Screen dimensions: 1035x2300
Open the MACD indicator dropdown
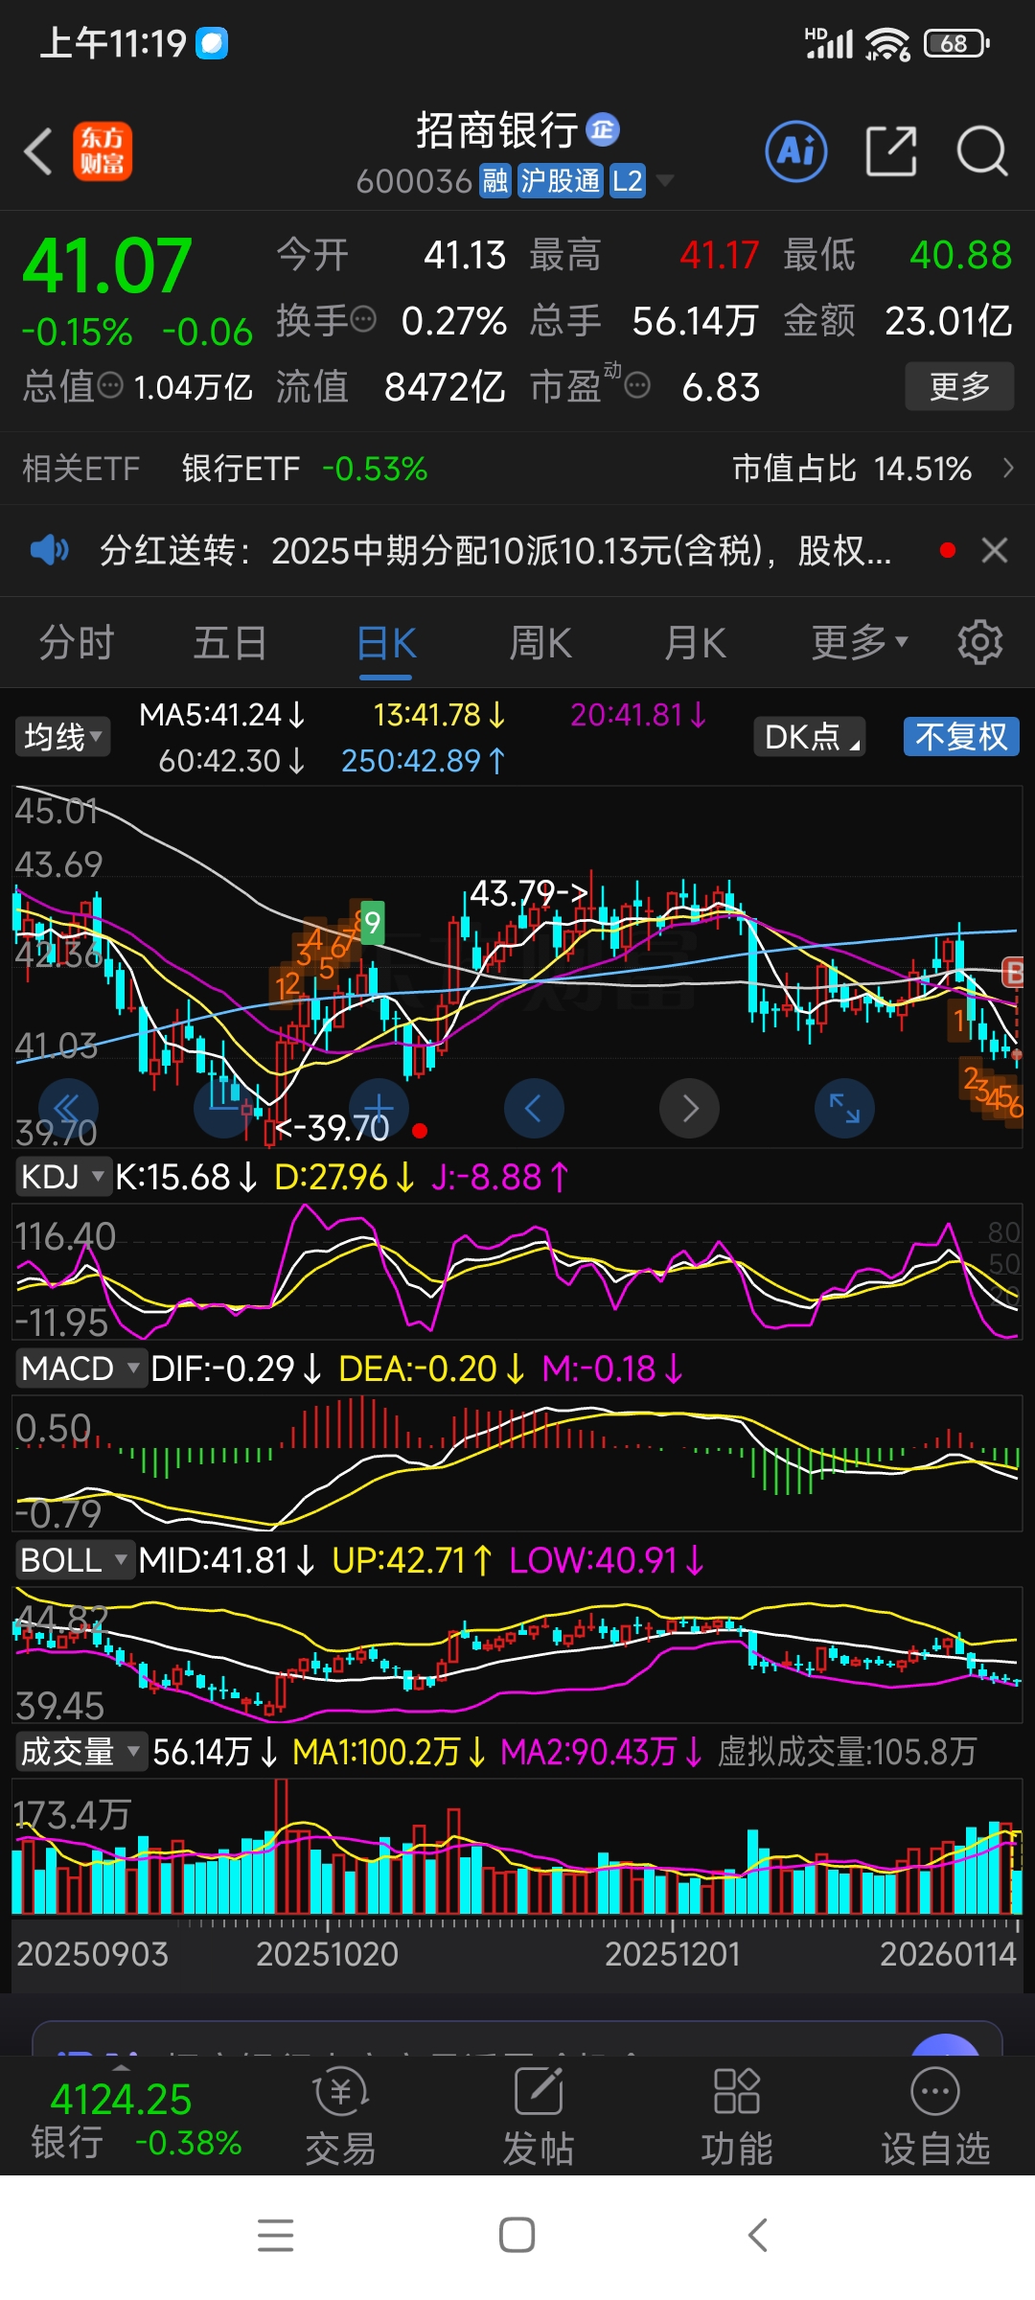point(80,1368)
